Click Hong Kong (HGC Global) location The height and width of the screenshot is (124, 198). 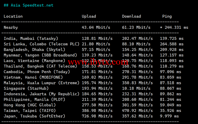tap(30, 105)
